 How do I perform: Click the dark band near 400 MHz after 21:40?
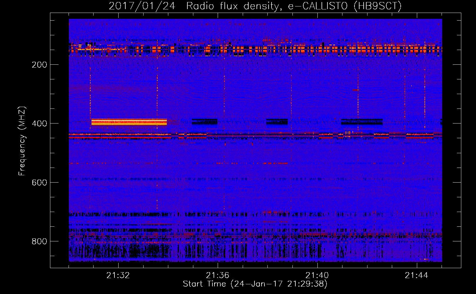click(362, 122)
